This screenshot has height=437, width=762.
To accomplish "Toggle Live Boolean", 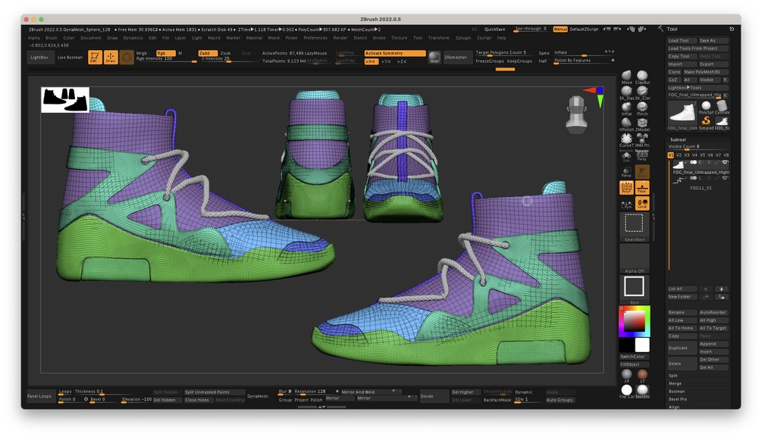I will [70, 58].
